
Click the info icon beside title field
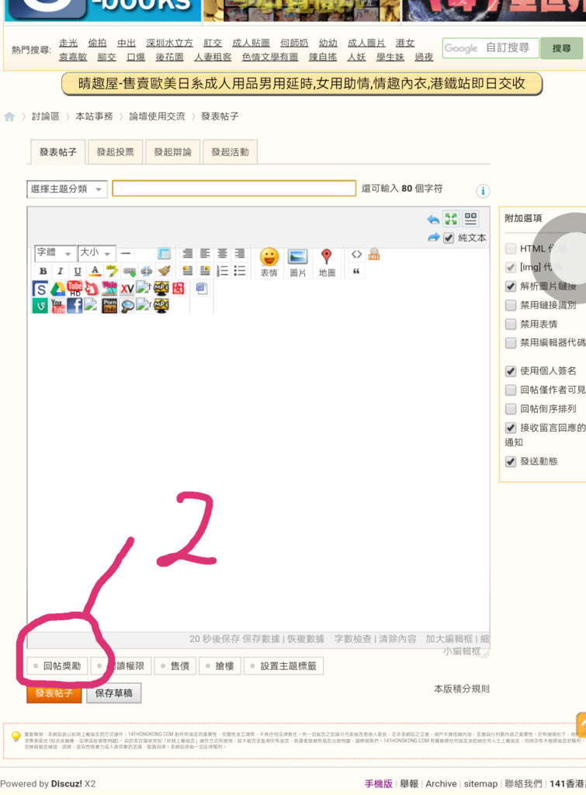(483, 191)
